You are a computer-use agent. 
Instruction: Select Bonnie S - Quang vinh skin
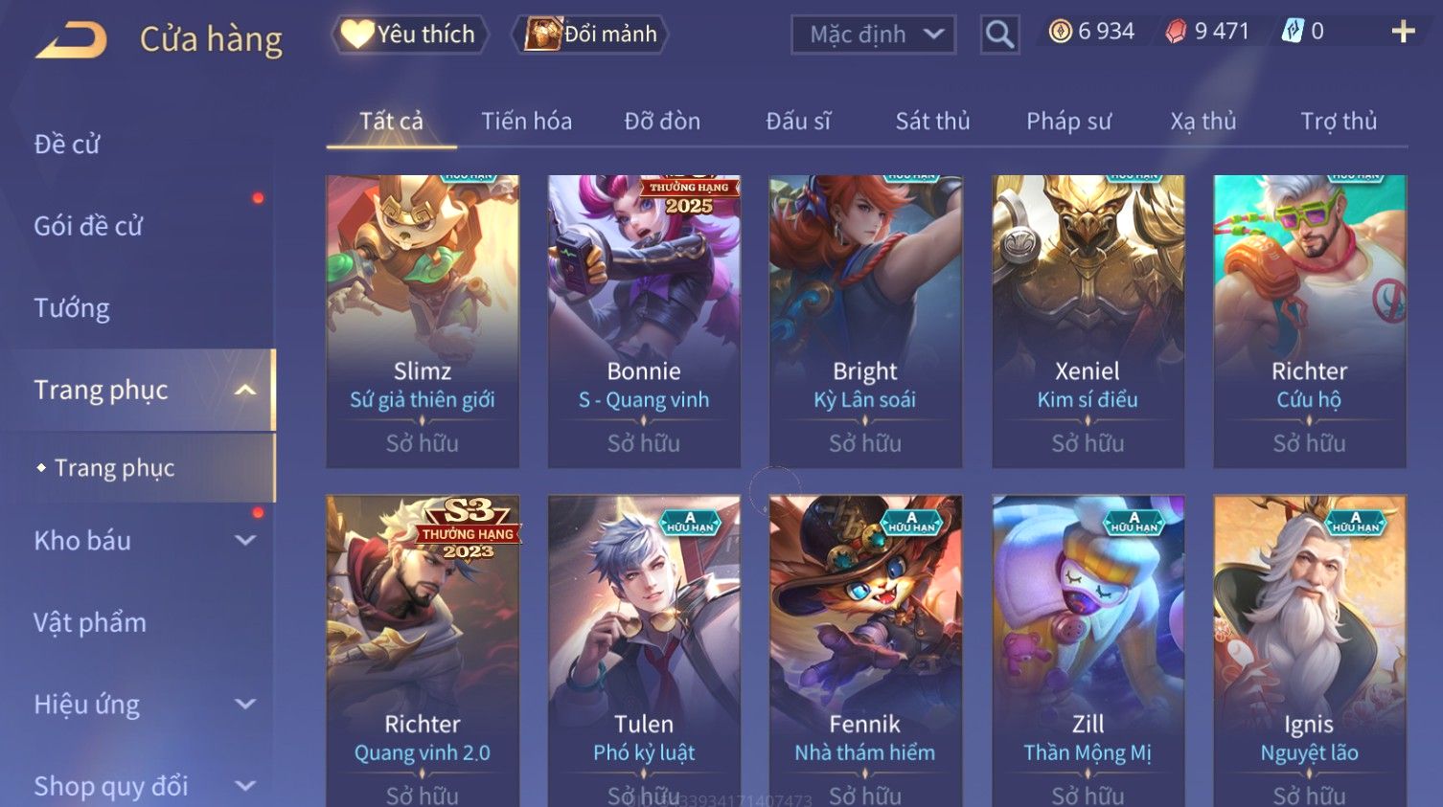tap(644, 322)
